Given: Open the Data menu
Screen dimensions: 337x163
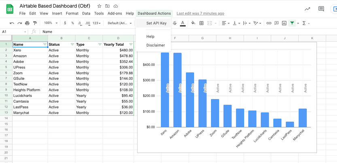Looking at the screenshot, I should (x=86, y=13).
